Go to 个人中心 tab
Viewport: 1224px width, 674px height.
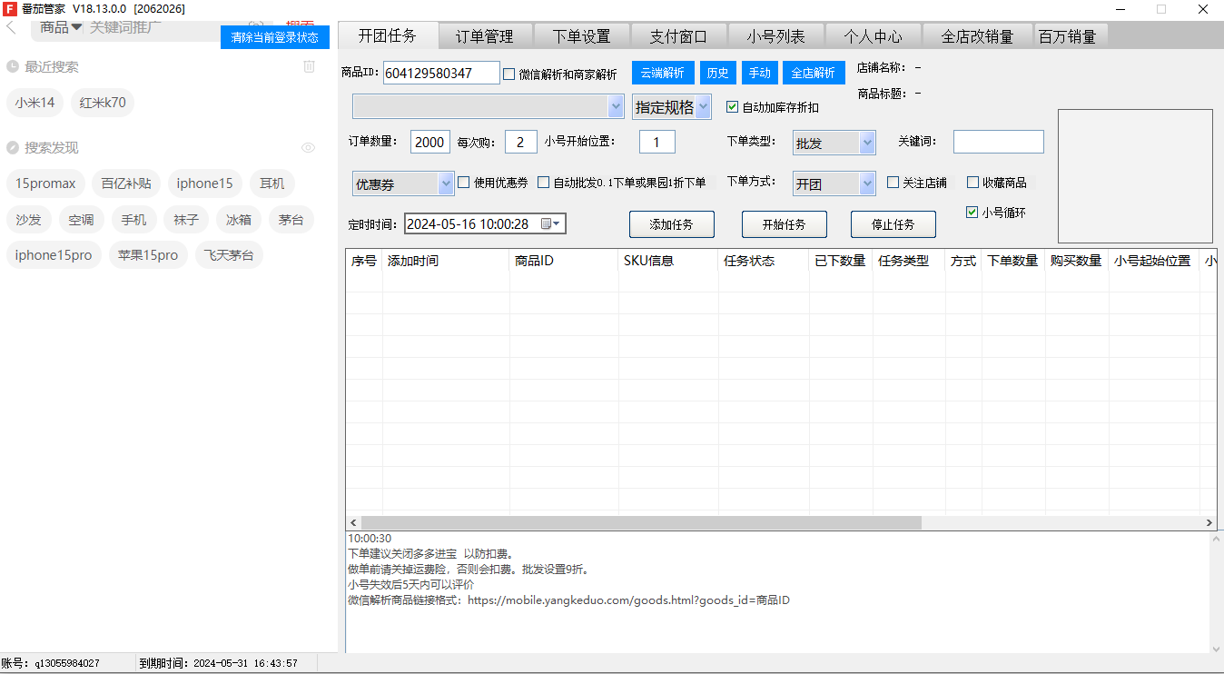pyautogui.click(x=874, y=36)
